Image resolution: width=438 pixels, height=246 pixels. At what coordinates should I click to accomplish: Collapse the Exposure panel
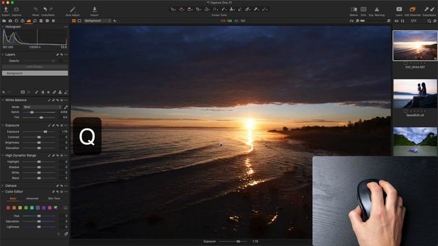click(3, 126)
